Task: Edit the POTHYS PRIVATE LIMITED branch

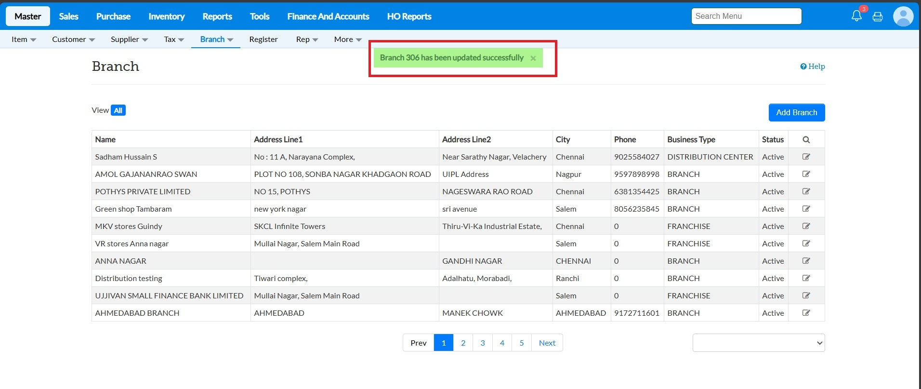Action: pyautogui.click(x=806, y=191)
